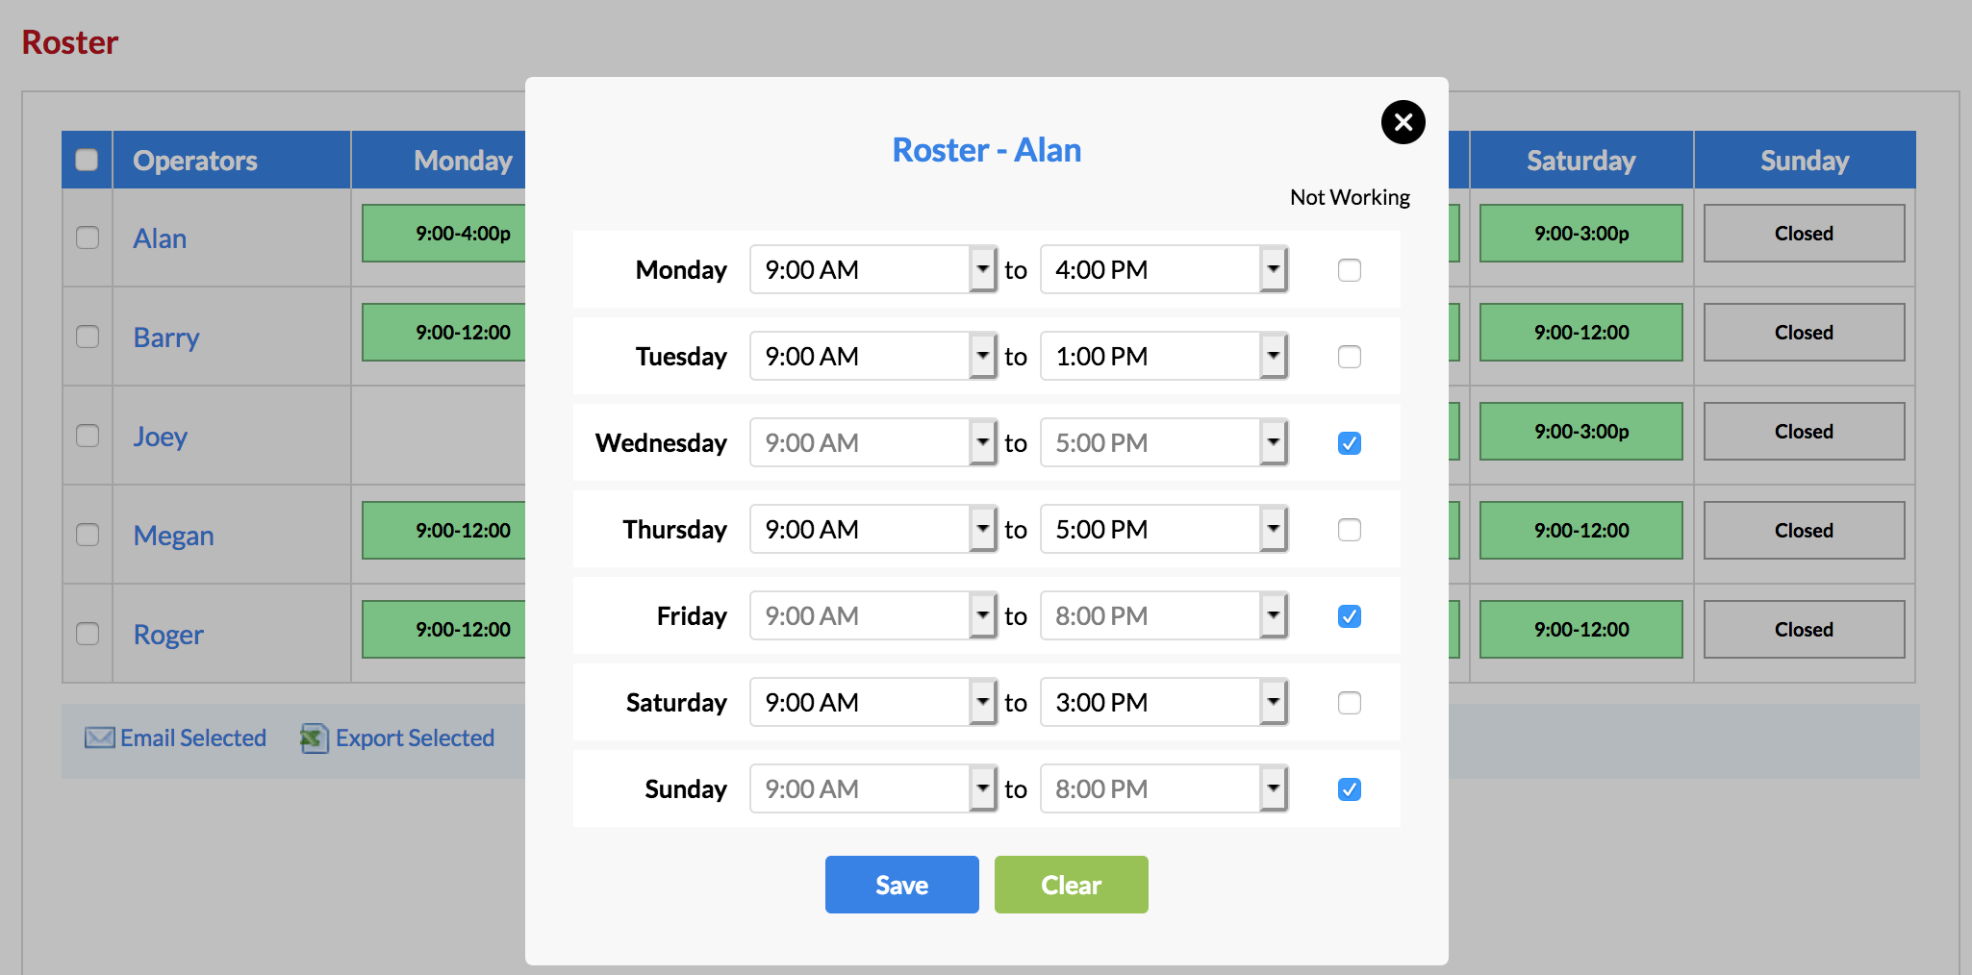Select Joey's row checkbox
Viewport: 1972px width, 975px height.
pyautogui.click(x=88, y=436)
